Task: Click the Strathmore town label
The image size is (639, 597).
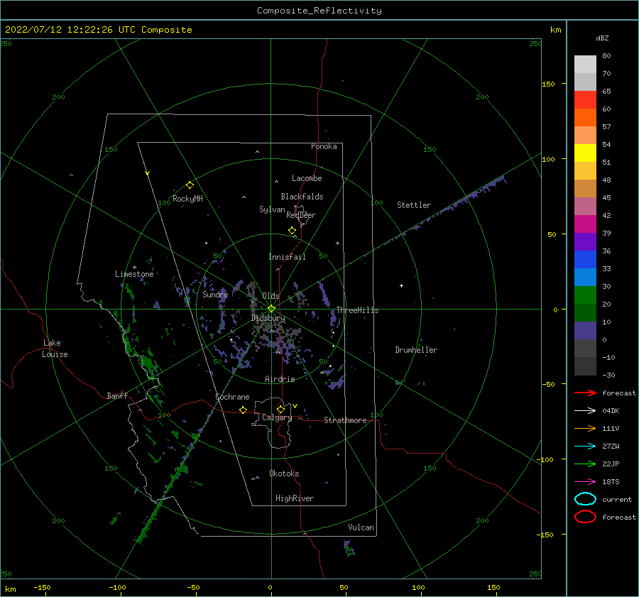Action: pyautogui.click(x=345, y=420)
